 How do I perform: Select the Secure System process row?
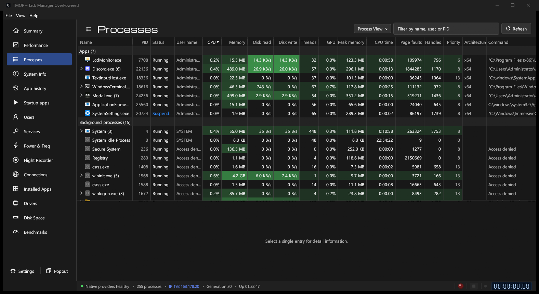click(306, 149)
